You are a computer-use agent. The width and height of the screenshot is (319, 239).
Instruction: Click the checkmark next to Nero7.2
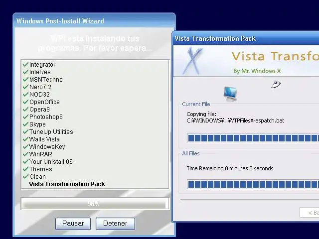pyautogui.click(x=25, y=87)
